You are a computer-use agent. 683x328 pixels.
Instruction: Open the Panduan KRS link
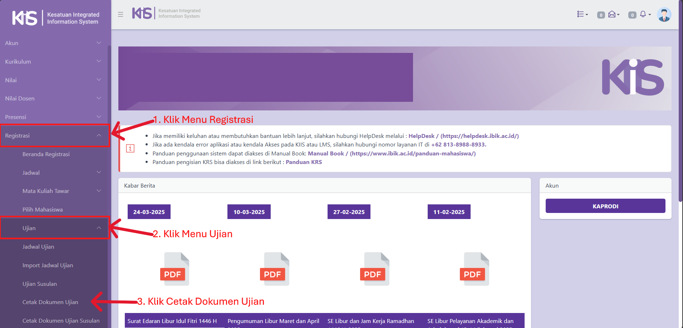[x=304, y=162]
